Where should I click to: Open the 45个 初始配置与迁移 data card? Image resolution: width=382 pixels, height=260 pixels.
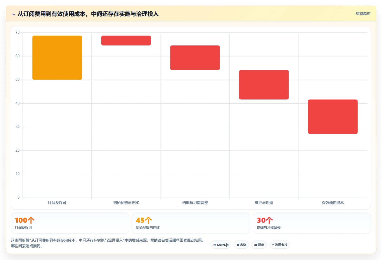(x=191, y=223)
